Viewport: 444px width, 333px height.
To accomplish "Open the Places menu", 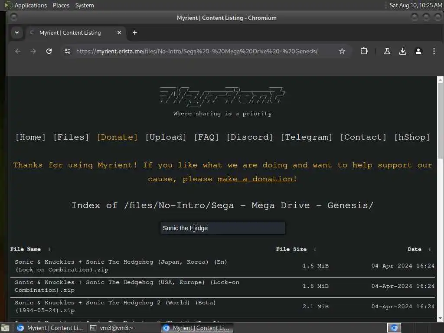I will 61,5.
